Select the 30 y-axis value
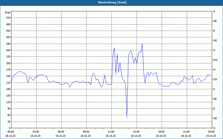The height and width of the screenshot is (139, 223). 9,121
